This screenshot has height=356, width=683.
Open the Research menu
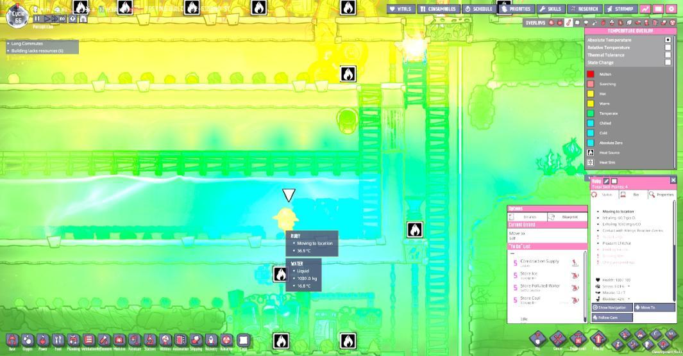point(584,9)
